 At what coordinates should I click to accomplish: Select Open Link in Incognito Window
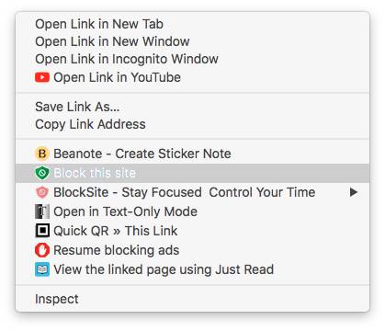(x=192, y=59)
